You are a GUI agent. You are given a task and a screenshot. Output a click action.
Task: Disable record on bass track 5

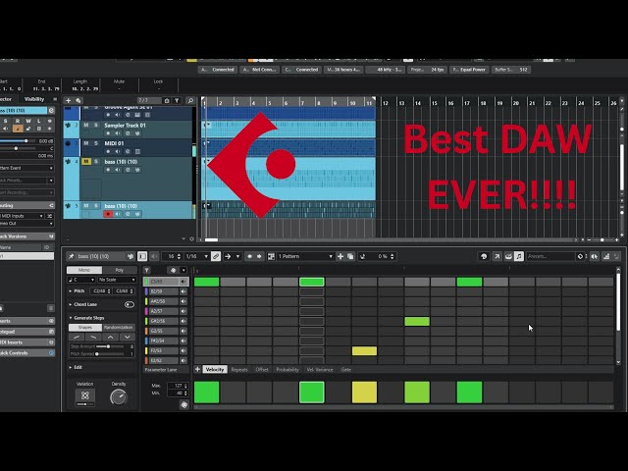[x=108, y=214]
